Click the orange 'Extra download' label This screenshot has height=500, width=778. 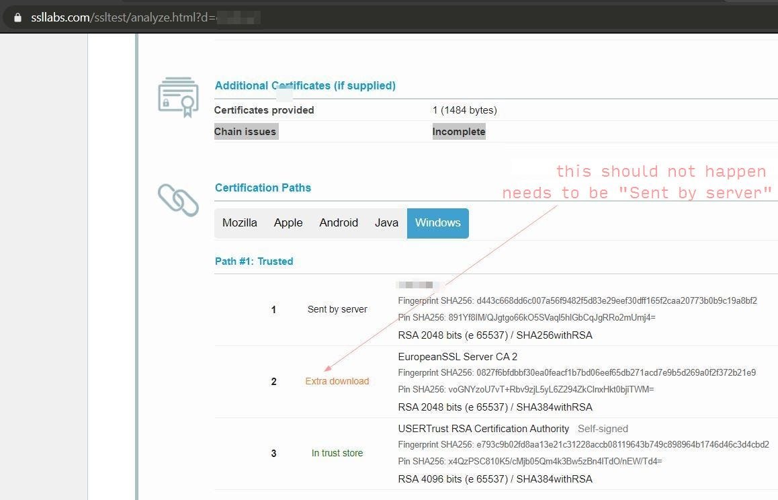click(337, 381)
